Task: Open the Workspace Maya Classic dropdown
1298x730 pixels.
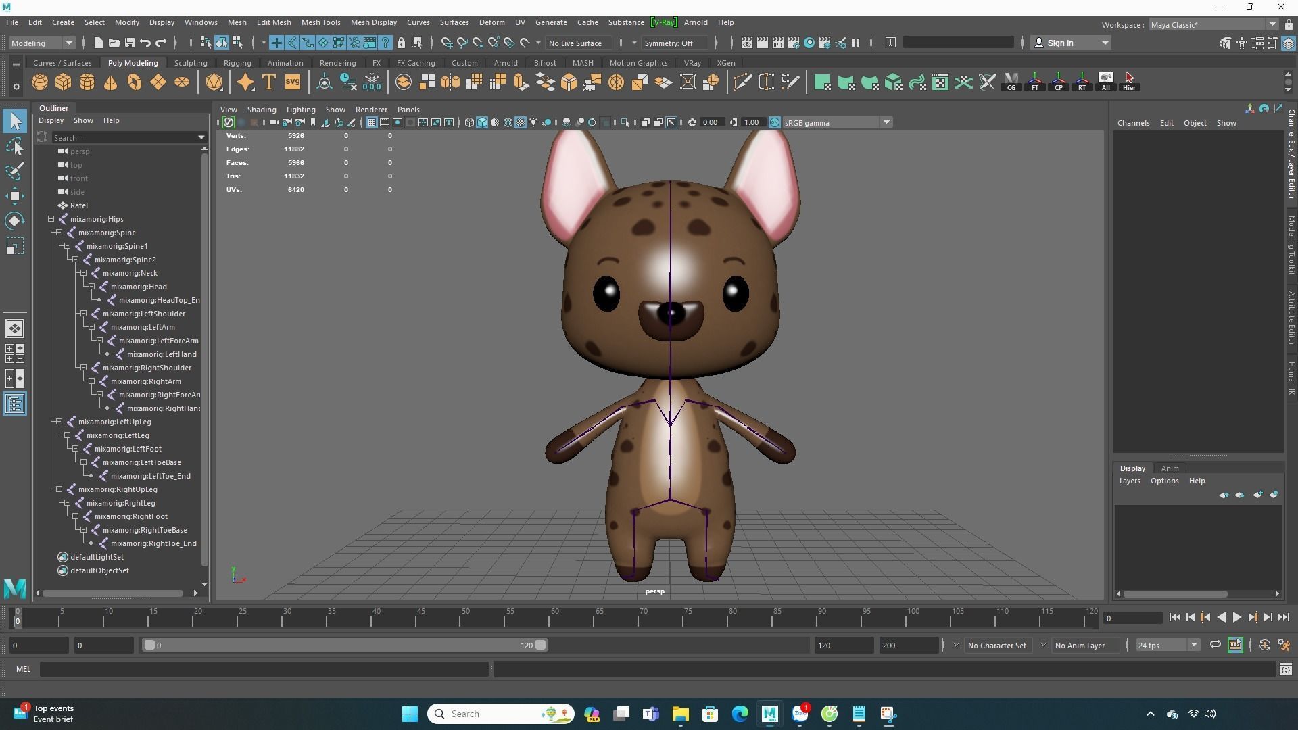Action: point(1213,25)
